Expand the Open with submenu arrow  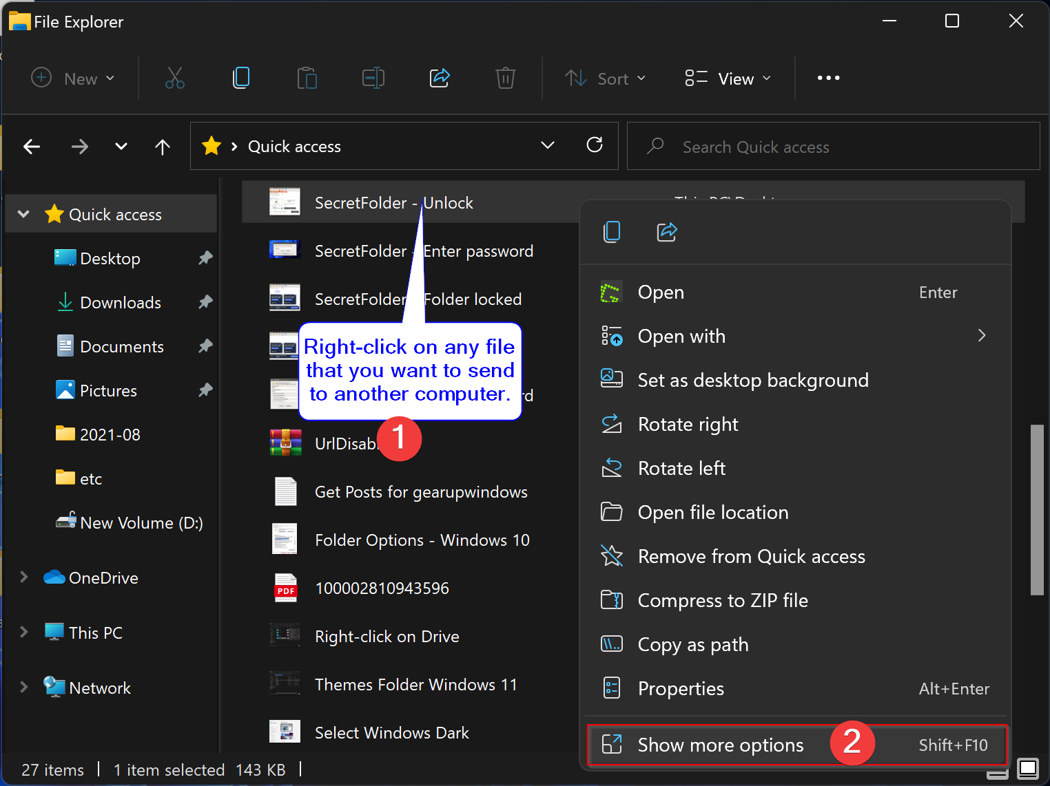point(982,335)
